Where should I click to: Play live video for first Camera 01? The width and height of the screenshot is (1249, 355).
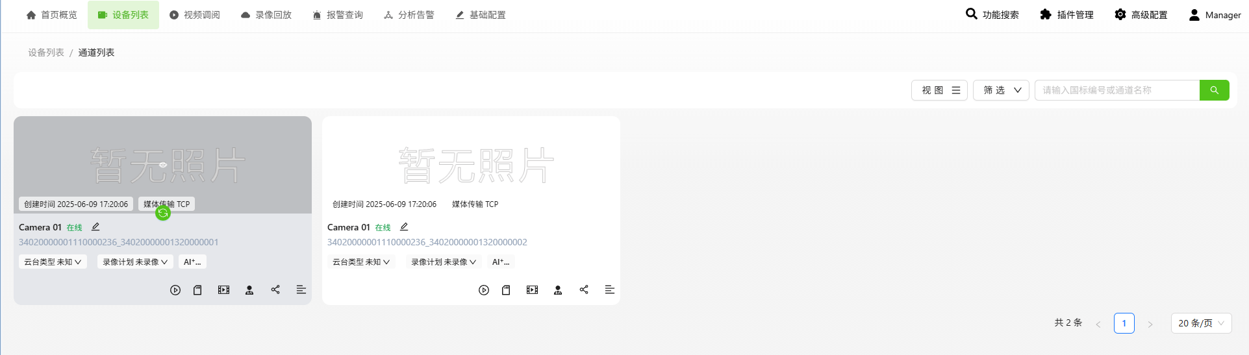[175, 290]
